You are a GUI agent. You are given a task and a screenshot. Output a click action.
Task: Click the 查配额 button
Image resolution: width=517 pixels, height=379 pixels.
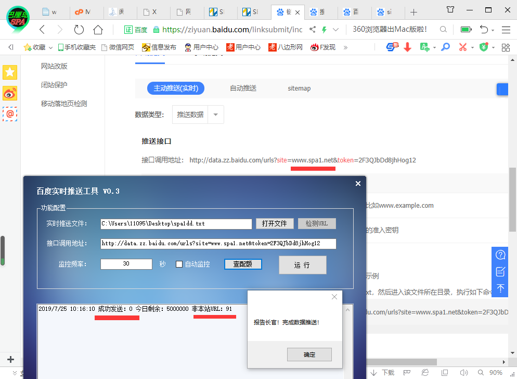pyautogui.click(x=243, y=264)
